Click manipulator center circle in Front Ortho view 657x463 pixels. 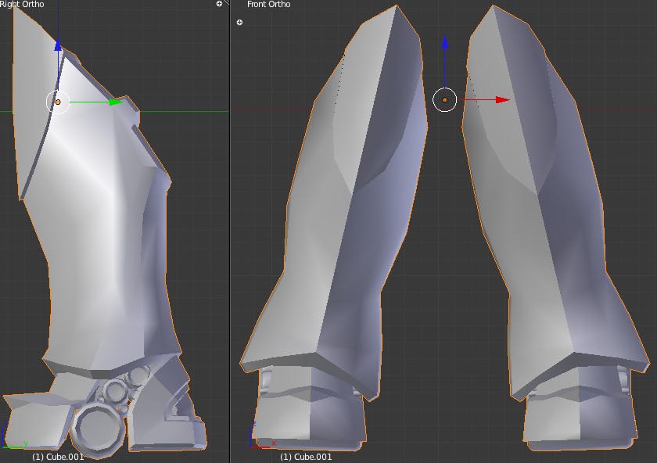coord(444,100)
